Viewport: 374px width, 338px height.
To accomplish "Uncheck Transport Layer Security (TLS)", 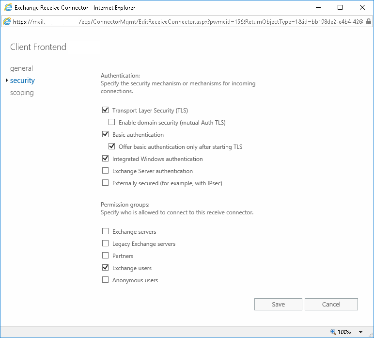I will point(106,110).
